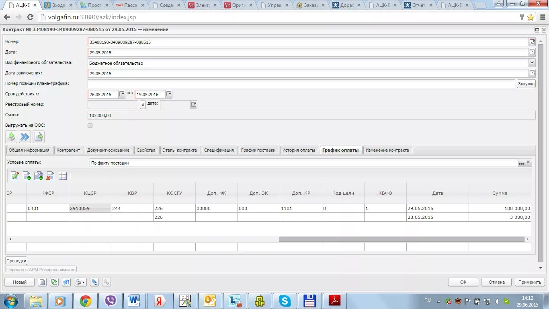The height and width of the screenshot is (309, 549).
Task: Click the browser address bar volgafin.ru
Action: (277, 17)
